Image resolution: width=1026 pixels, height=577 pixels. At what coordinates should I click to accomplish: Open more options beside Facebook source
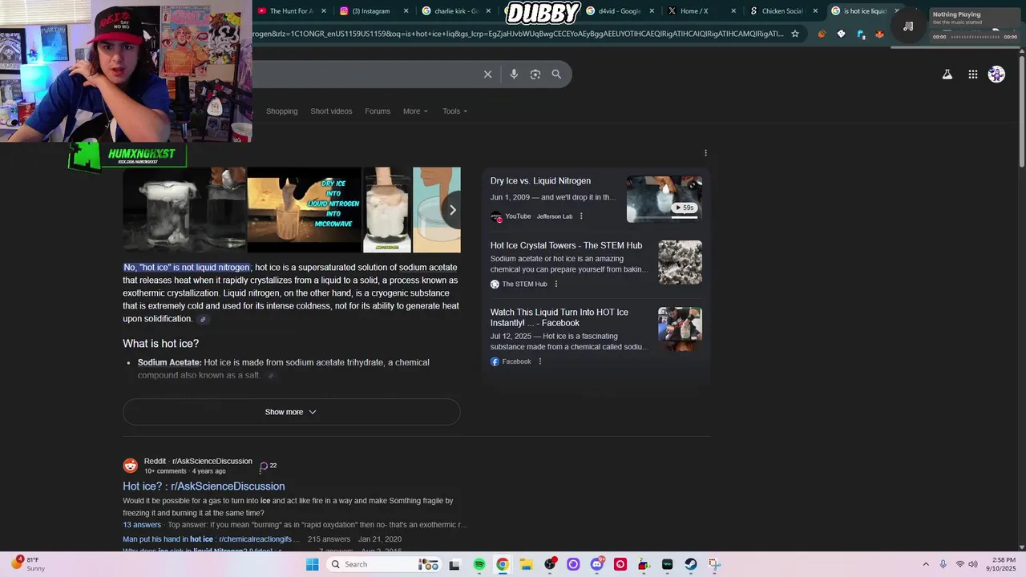[539, 361]
